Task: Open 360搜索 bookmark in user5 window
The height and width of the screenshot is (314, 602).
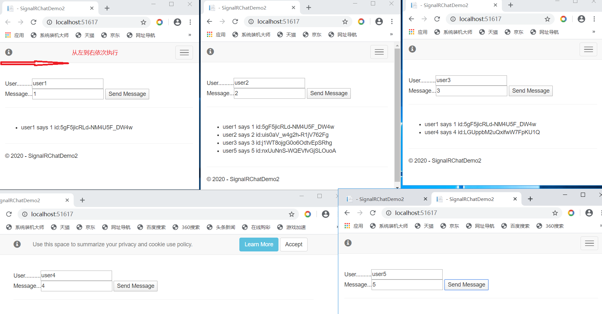Action: (x=550, y=226)
